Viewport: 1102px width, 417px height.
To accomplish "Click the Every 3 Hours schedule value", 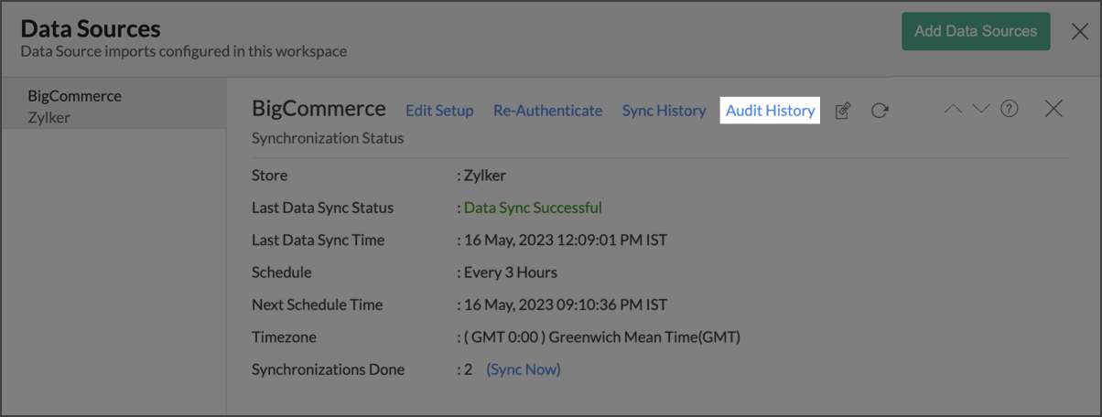I will tap(511, 273).
